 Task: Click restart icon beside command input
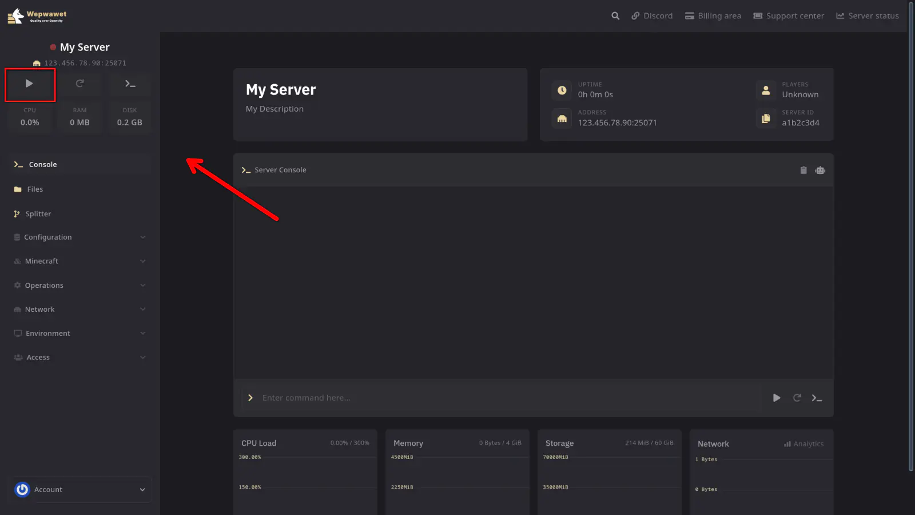(x=797, y=398)
